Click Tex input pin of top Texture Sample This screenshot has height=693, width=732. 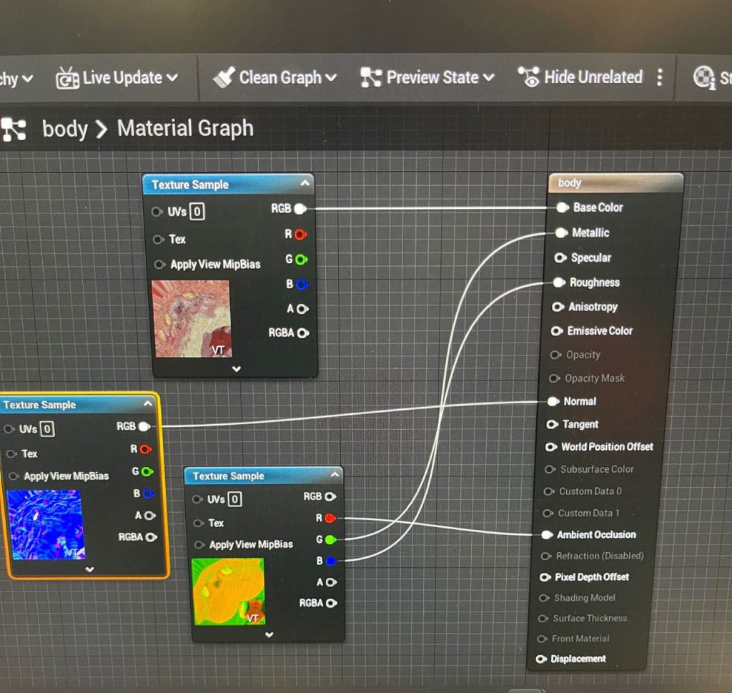click(x=158, y=240)
